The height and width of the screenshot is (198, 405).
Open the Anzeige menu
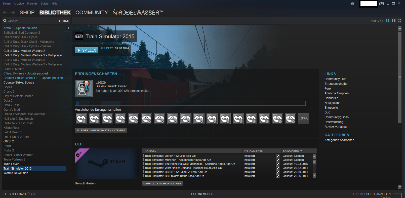click(x=19, y=4)
